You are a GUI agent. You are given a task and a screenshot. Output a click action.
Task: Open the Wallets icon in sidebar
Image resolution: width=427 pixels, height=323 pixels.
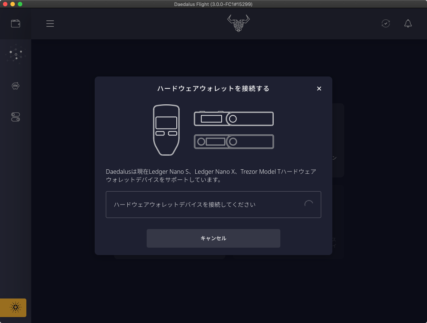tap(16, 24)
